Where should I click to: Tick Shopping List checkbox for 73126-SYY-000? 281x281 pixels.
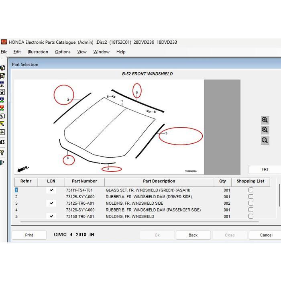[x=251, y=210]
